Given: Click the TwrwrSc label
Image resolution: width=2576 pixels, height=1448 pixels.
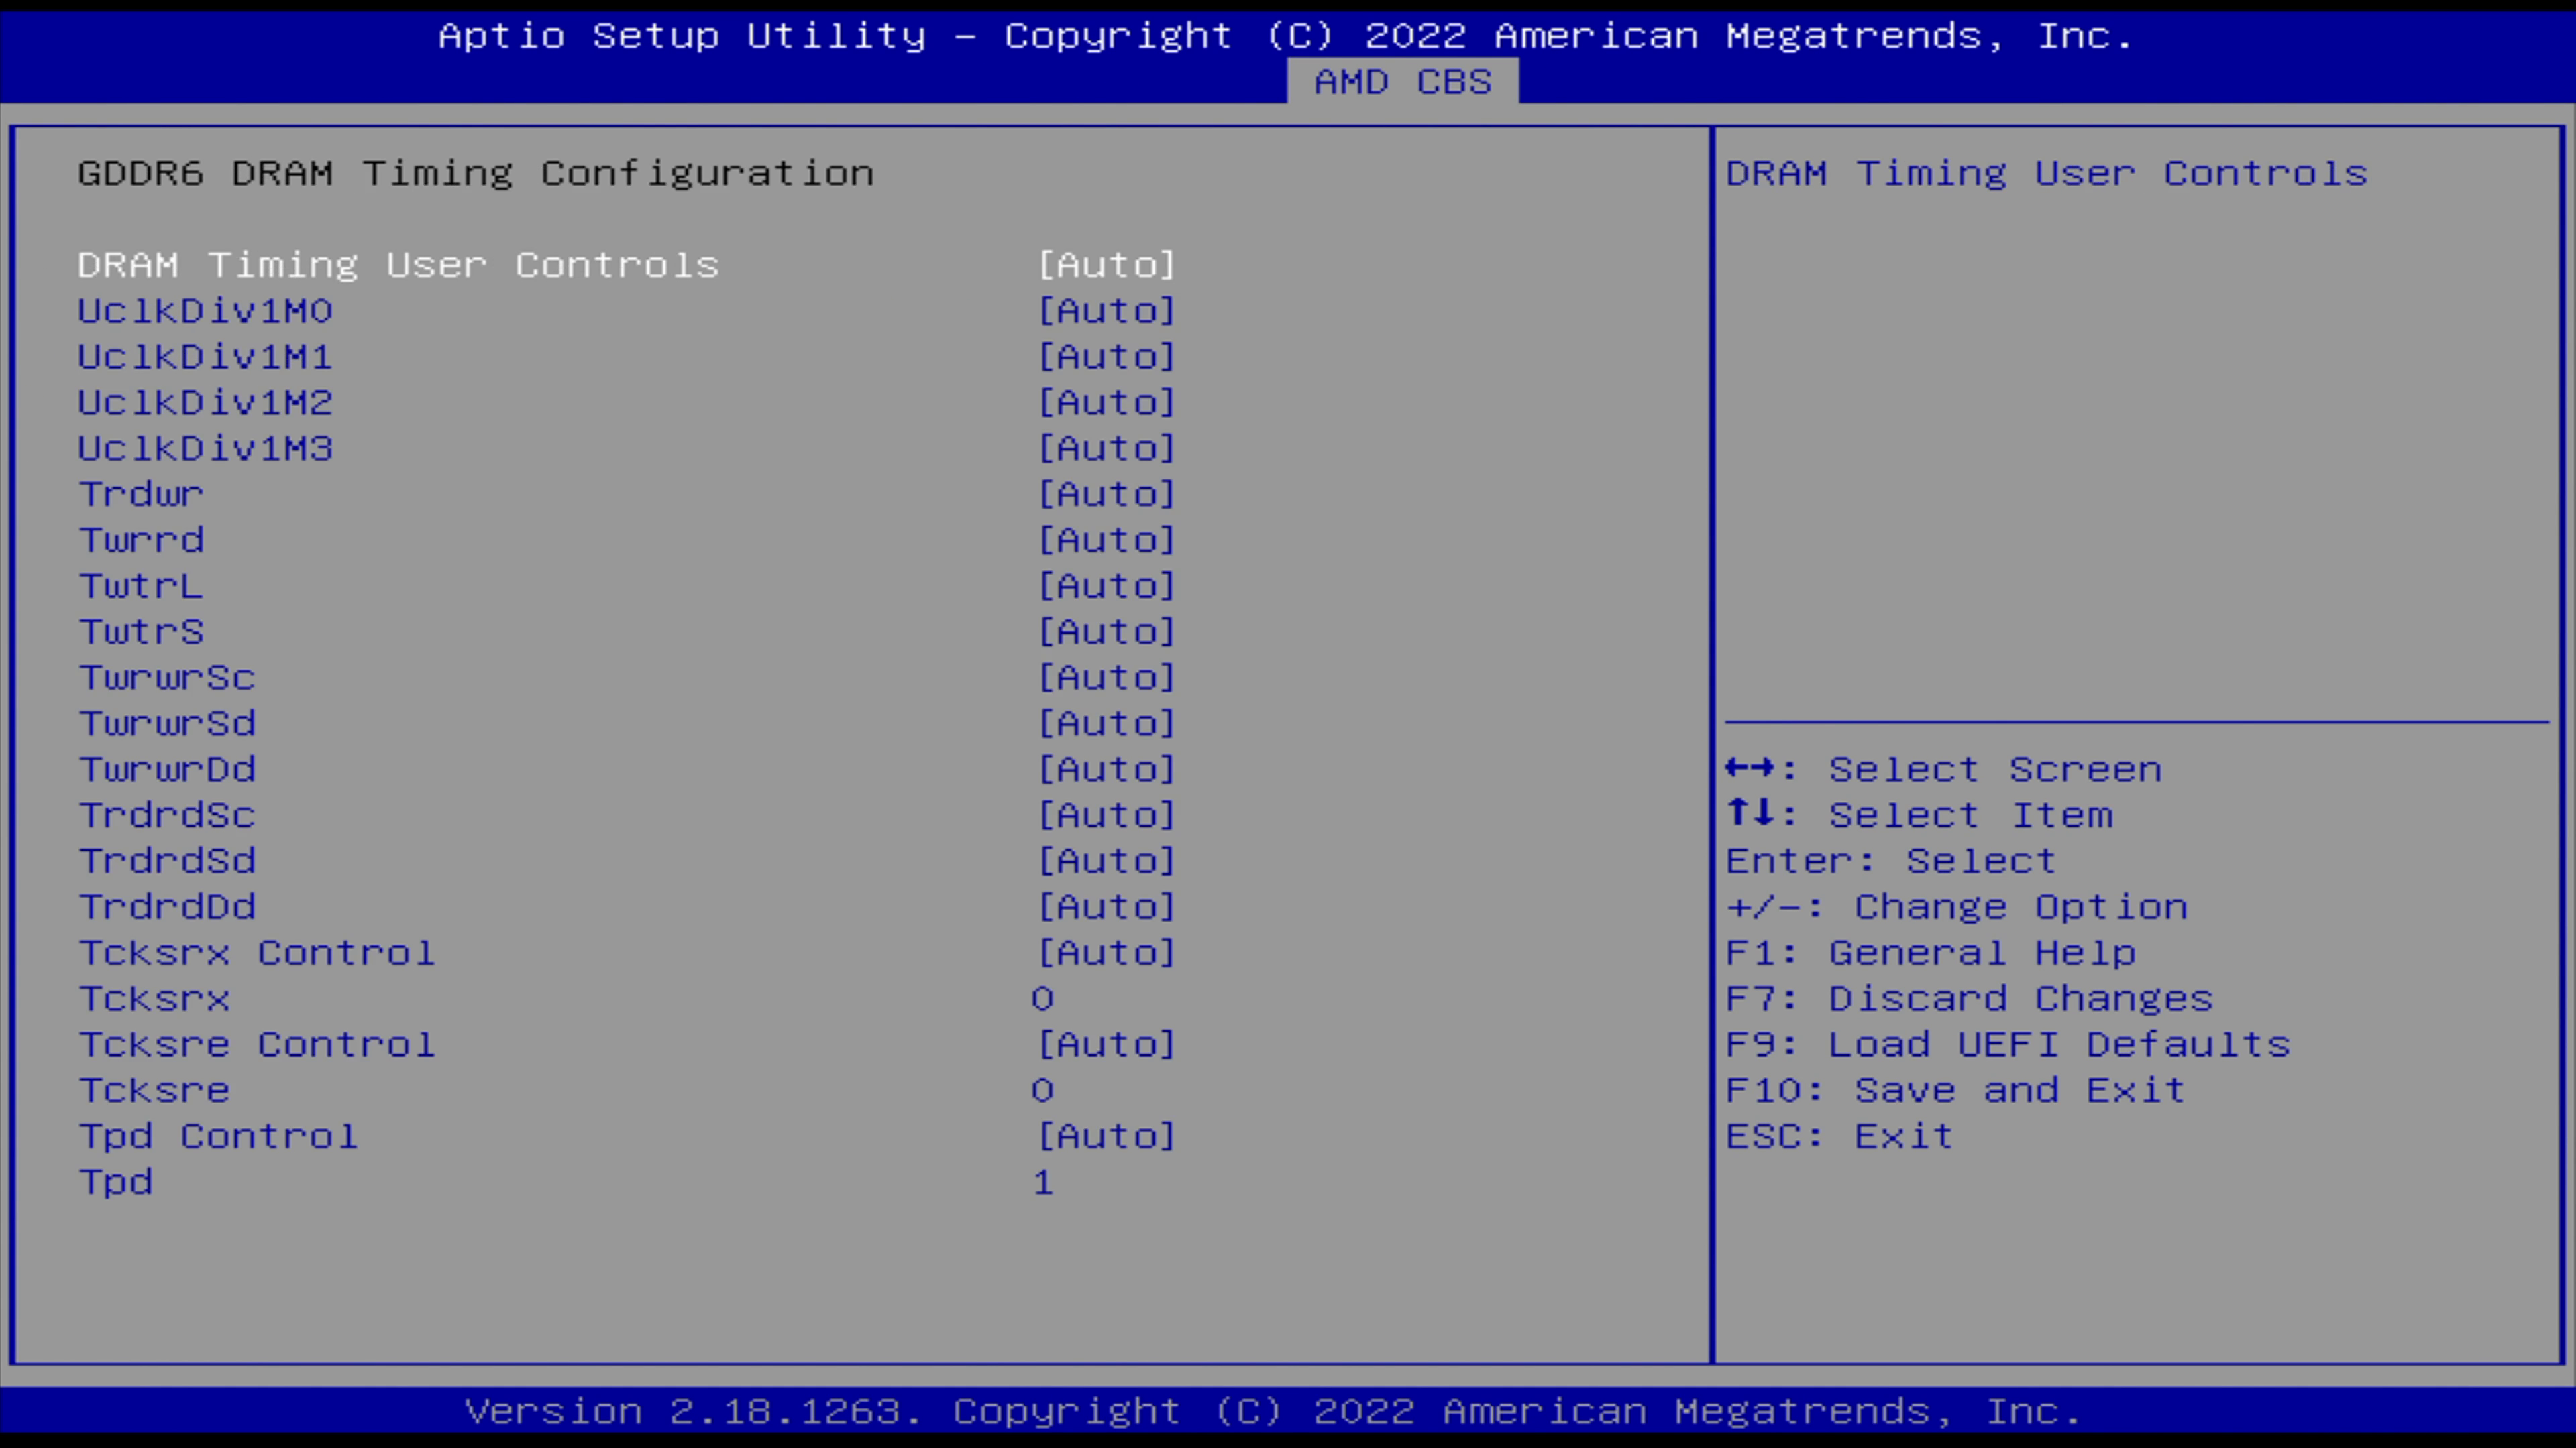Looking at the screenshot, I should coord(167,678).
